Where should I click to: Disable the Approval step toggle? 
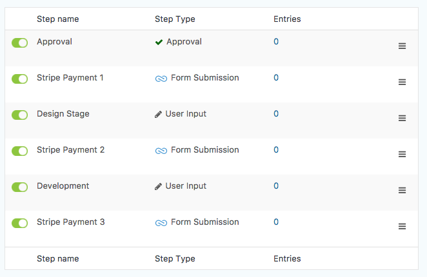click(20, 43)
